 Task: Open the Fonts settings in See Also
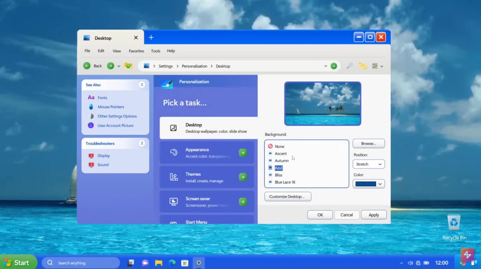point(102,97)
